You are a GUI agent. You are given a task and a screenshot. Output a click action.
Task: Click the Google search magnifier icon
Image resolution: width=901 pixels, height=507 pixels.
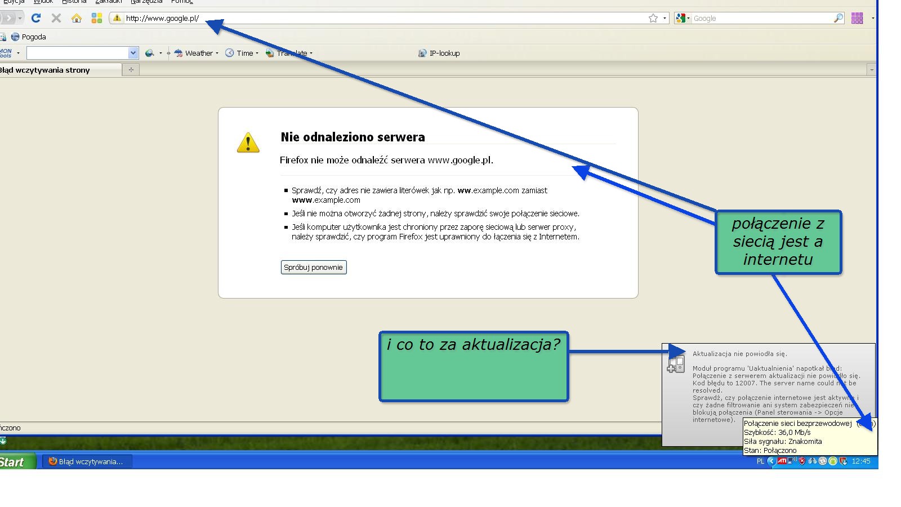[x=838, y=17]
